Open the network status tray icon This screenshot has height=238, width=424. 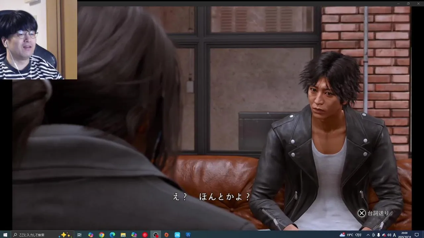[384, 235]
